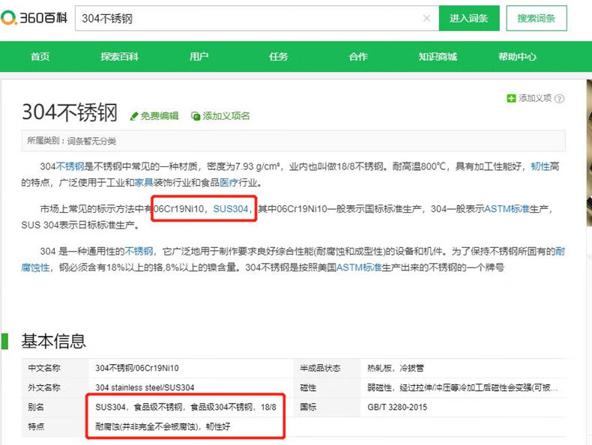This screenshot has height=445, width=592.
Task: Click in the search field containing 304不锈钢
Action: click(247, 19)
